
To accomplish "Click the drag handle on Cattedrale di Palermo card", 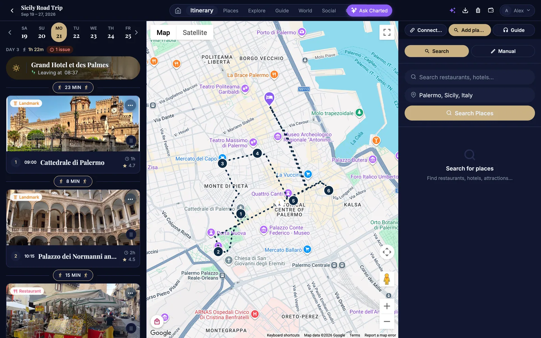I will pyautogui.click(x=131, y=141).
